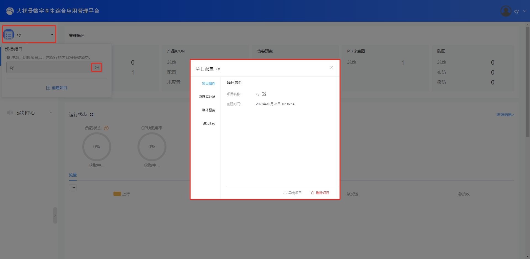530x259 pixels.
Task: Click the edit icon next to project name cy
Action: [264, 94]
